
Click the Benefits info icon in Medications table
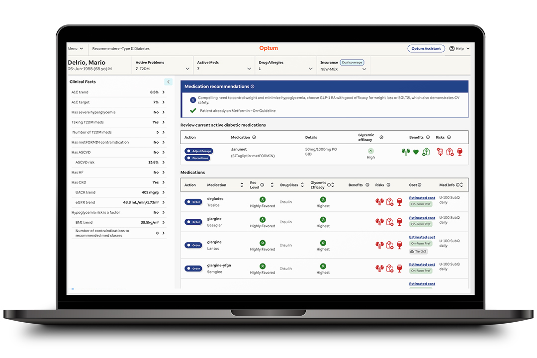367,185
